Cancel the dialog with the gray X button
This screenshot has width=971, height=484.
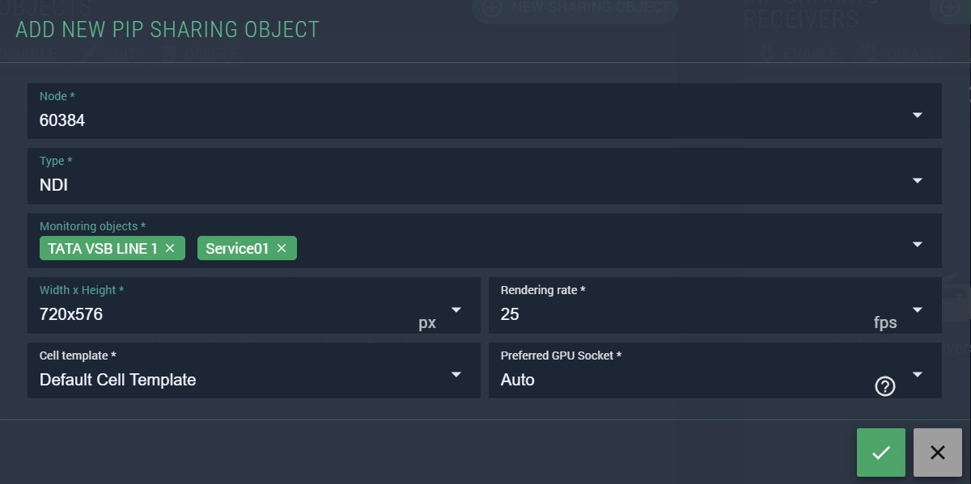pos(938,452)
